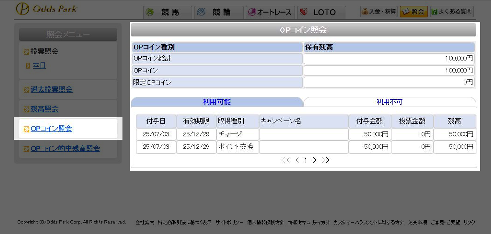Switch to the 利用不可 tab
The image size is (491, 234).
[x=390, y=102]
